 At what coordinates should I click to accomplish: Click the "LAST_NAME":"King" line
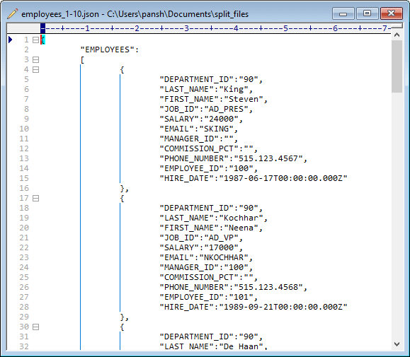click(206, 89)
